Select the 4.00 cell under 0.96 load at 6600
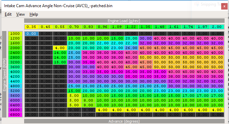This screenshot has width=229, height=124. coord(103,110)
